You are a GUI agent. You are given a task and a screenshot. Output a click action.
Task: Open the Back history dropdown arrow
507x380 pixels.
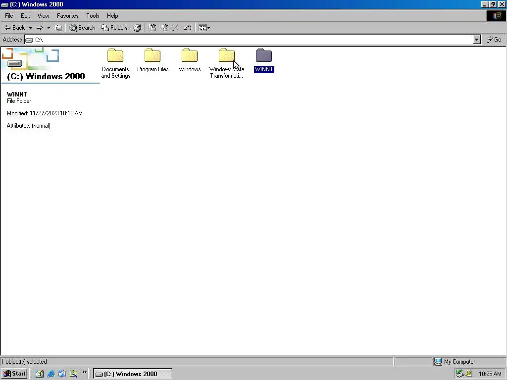(30, 28)
